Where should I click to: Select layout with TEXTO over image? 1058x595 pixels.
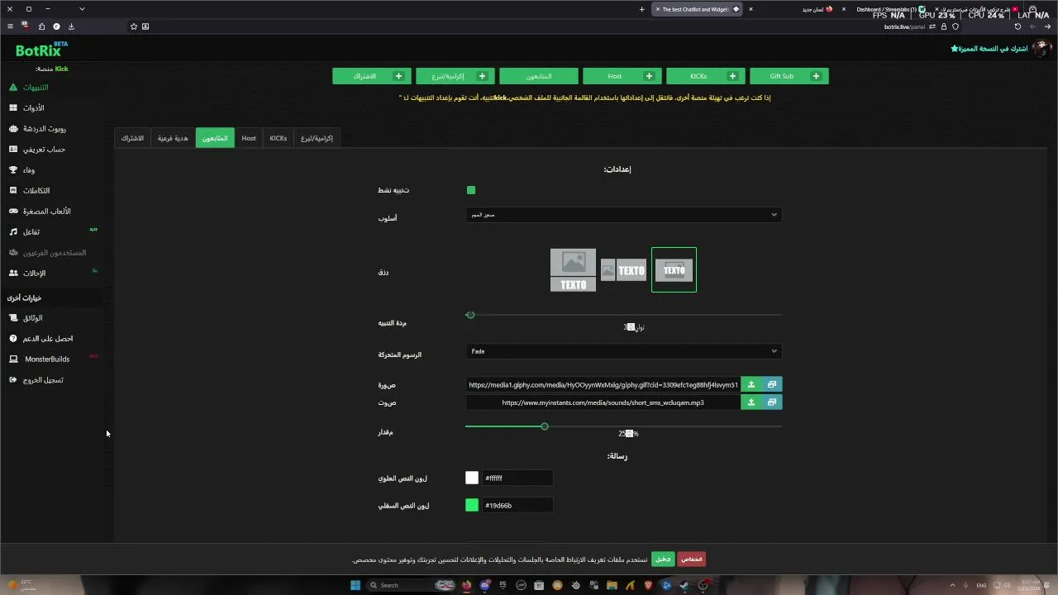pos(674,270)
